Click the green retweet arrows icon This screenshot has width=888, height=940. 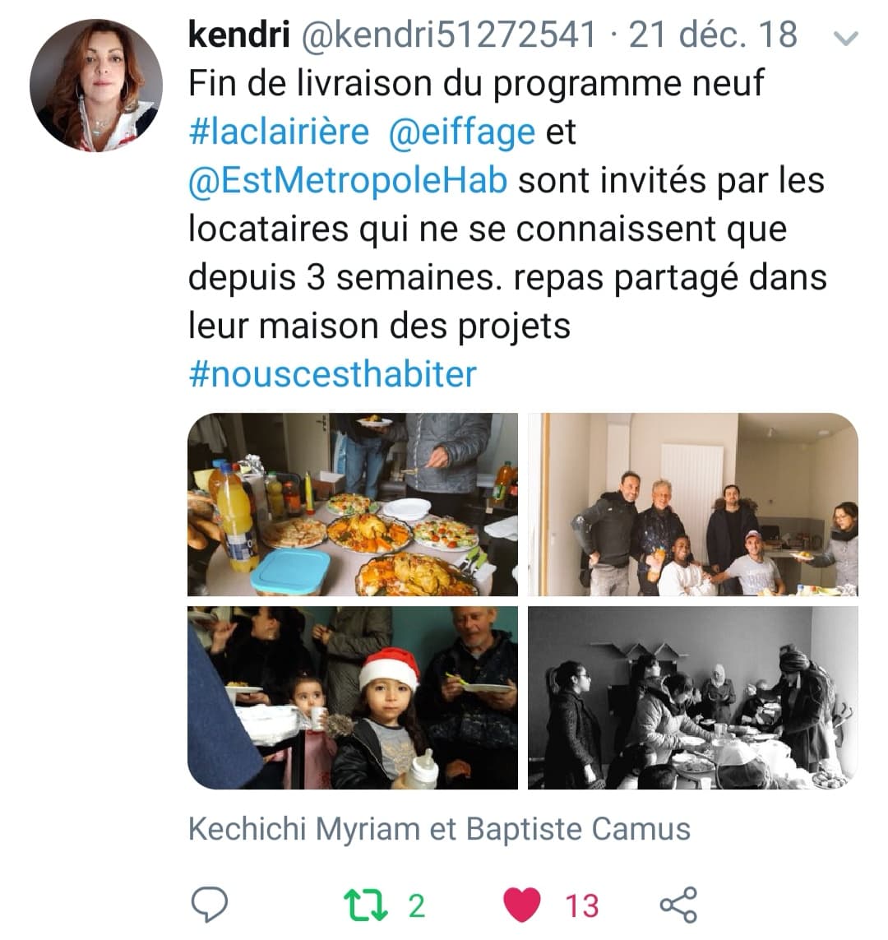tap(366, 905)
